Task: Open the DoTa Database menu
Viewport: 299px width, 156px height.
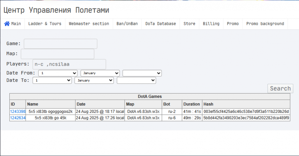Action: point(160,24)
